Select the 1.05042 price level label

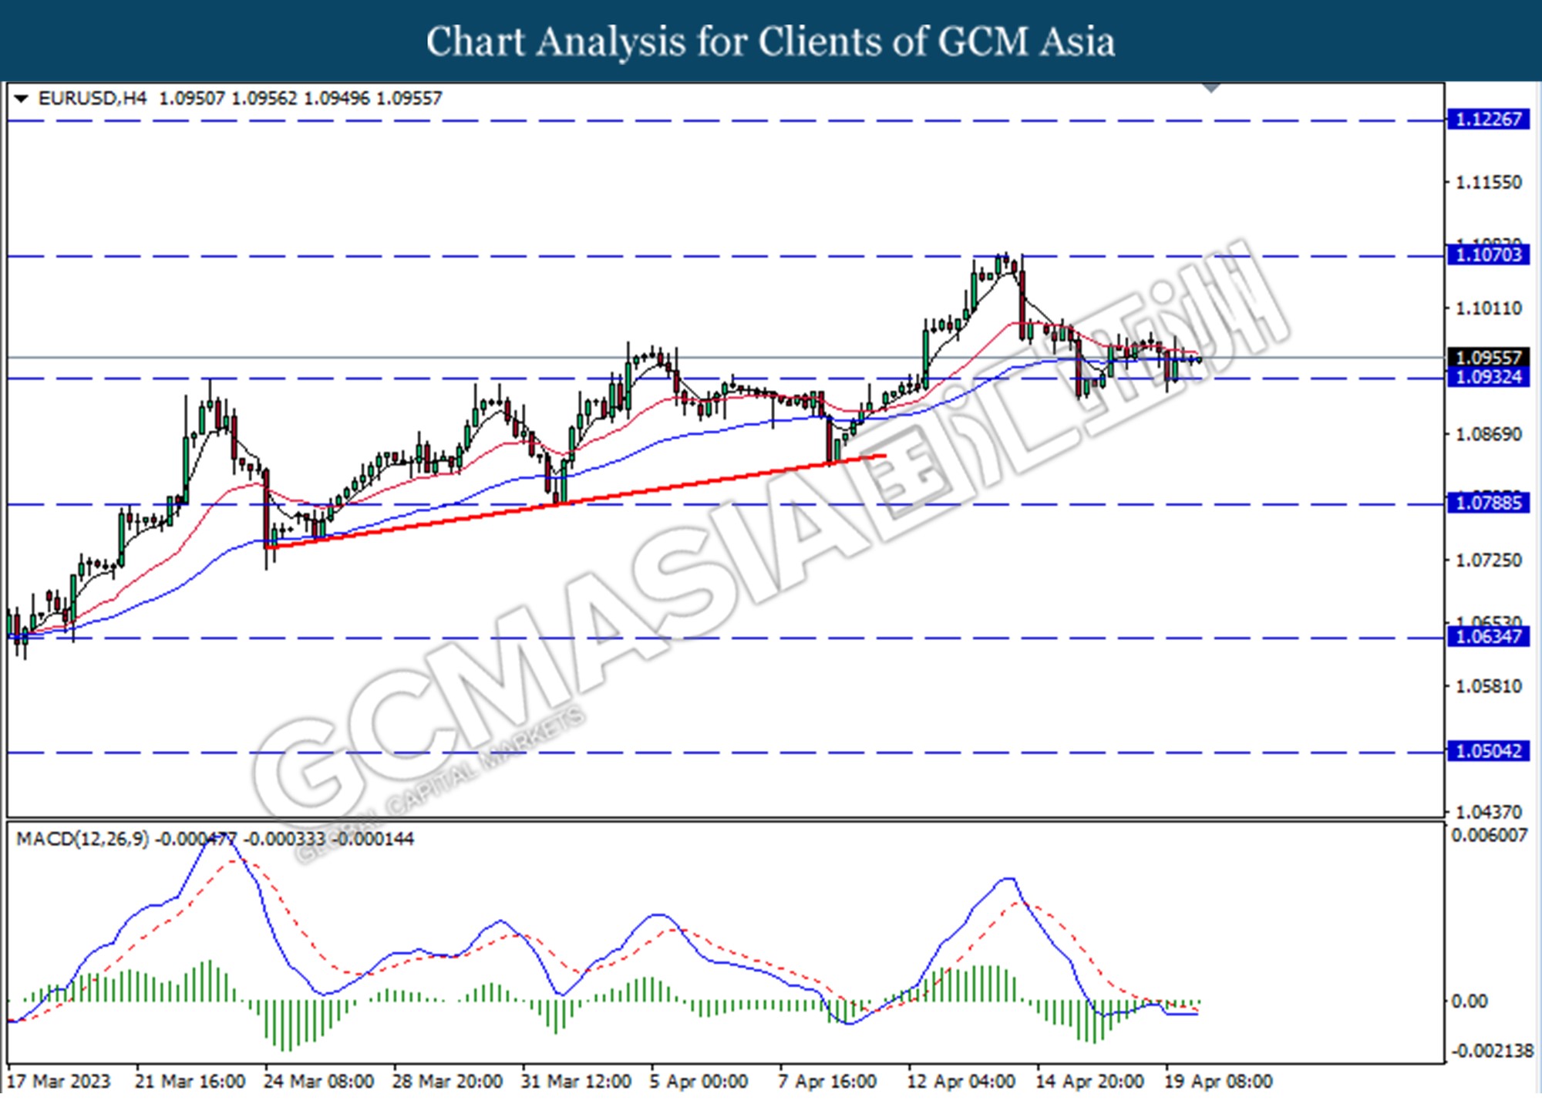pos(1488,751)
